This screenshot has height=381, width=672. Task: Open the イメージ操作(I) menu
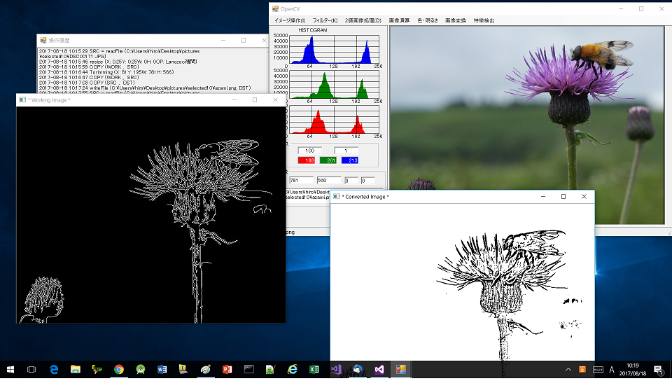click(x=290, y=20)
